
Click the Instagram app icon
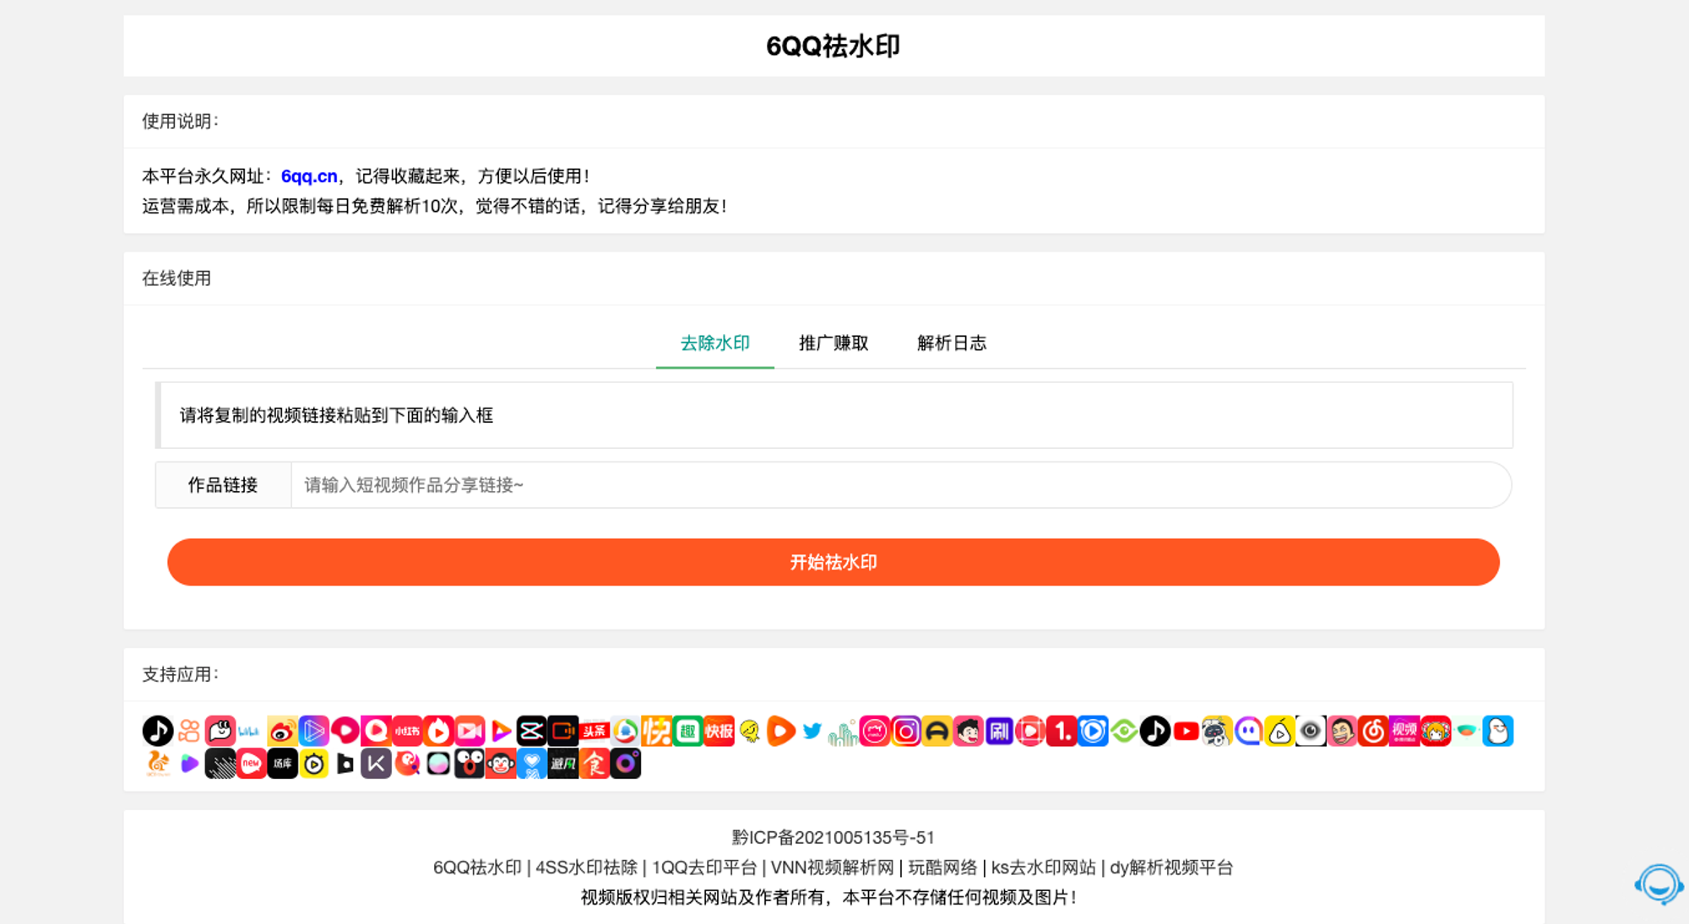point(906,731)
